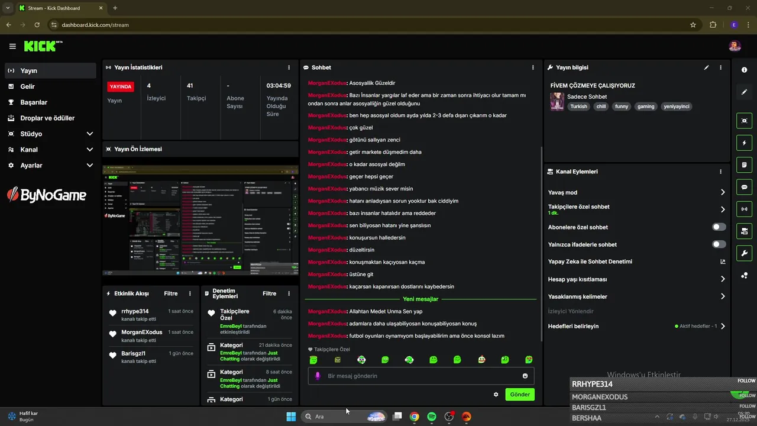Viewport: 757px width, 426px height.
Task: Click Yeni mesajlar divider to jump down
Action: [x=420, y=299]
